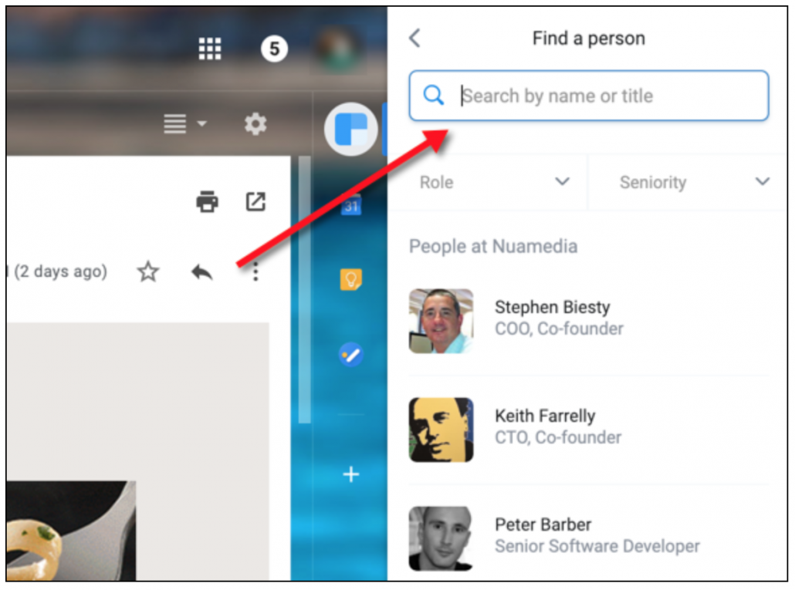Open the Clearbit add-on in side panel
The image size is (795, 590).
click(x=351, y=129)
